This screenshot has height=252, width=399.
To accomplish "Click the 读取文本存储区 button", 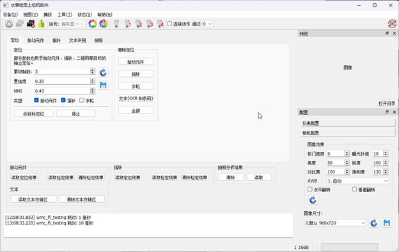I will (x=33, y=200).
